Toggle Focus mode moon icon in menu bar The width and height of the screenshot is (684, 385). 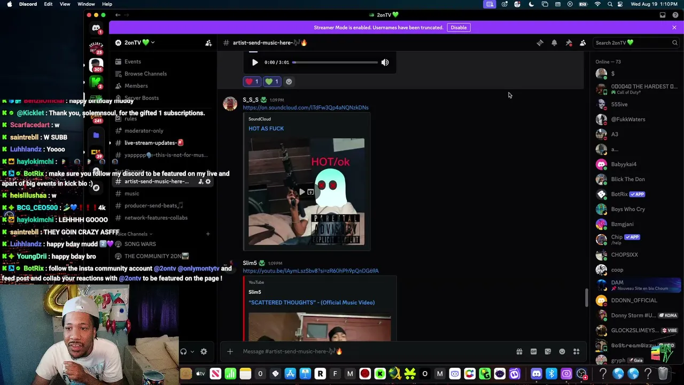pos(531,4)
